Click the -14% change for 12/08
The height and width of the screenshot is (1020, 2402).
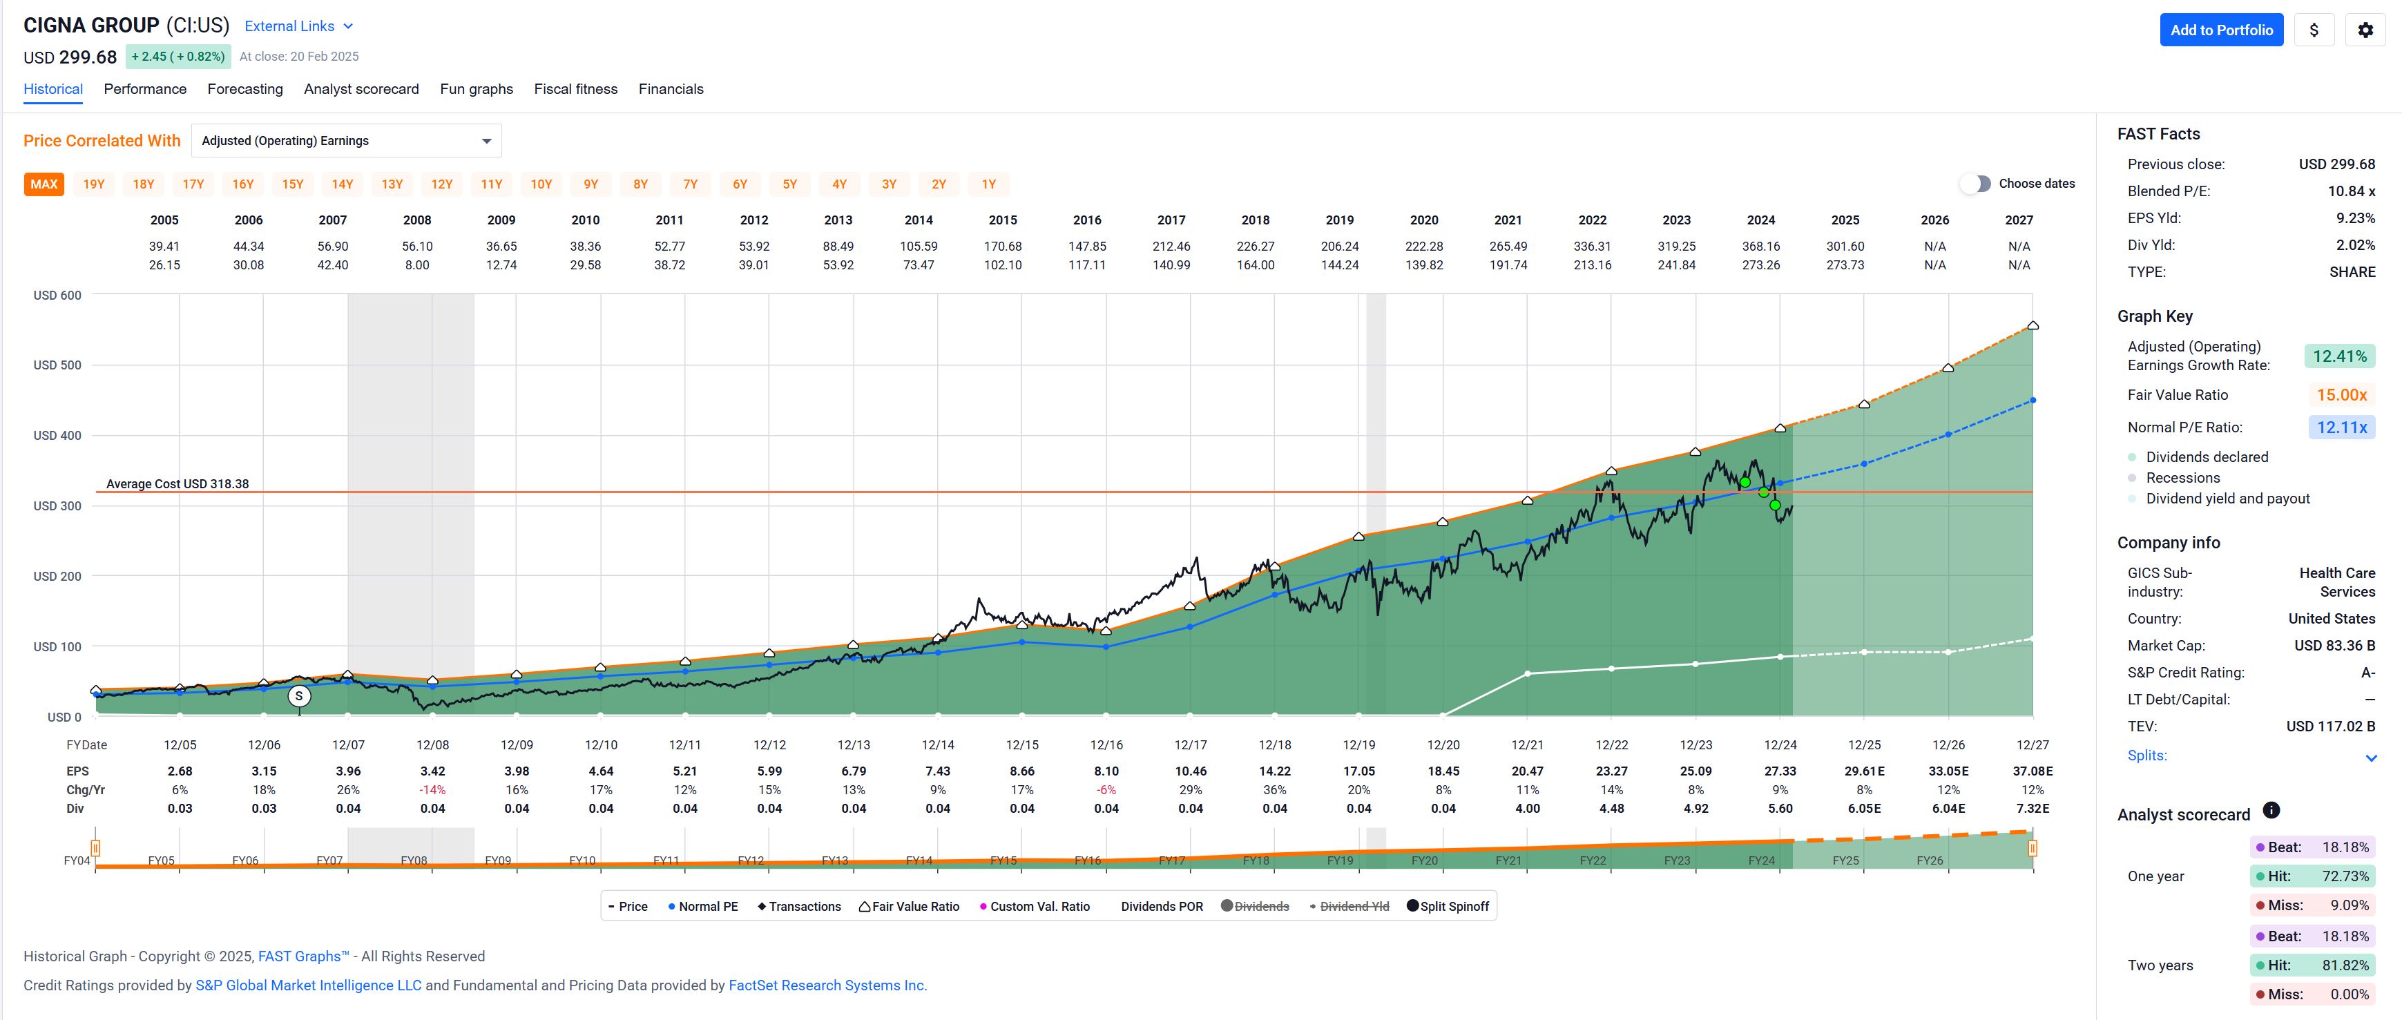click(x=432, y=791)
